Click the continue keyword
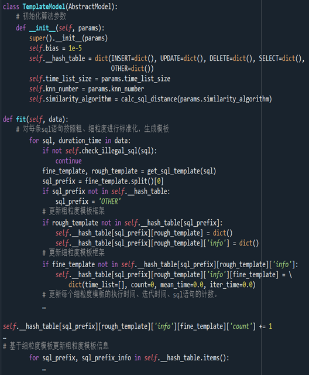Screen dimensions: 309x375 pos(68,161)
